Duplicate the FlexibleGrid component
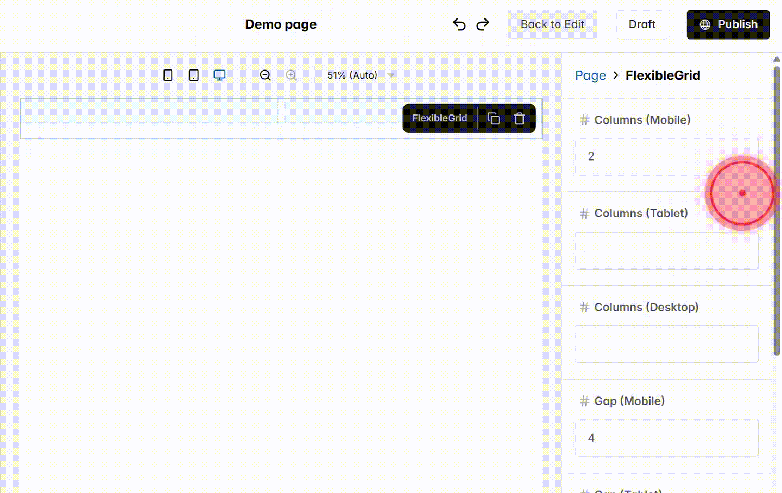This screenshot has height=493, width=782. (494, 118)
